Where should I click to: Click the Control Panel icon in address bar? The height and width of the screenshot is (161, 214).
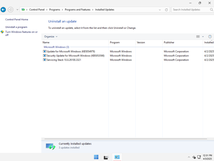click(x=23, y=10)
